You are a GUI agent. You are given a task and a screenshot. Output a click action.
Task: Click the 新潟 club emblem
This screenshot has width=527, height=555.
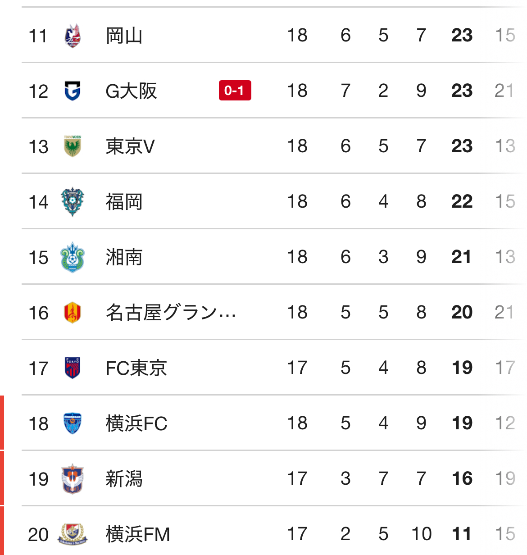73,479
